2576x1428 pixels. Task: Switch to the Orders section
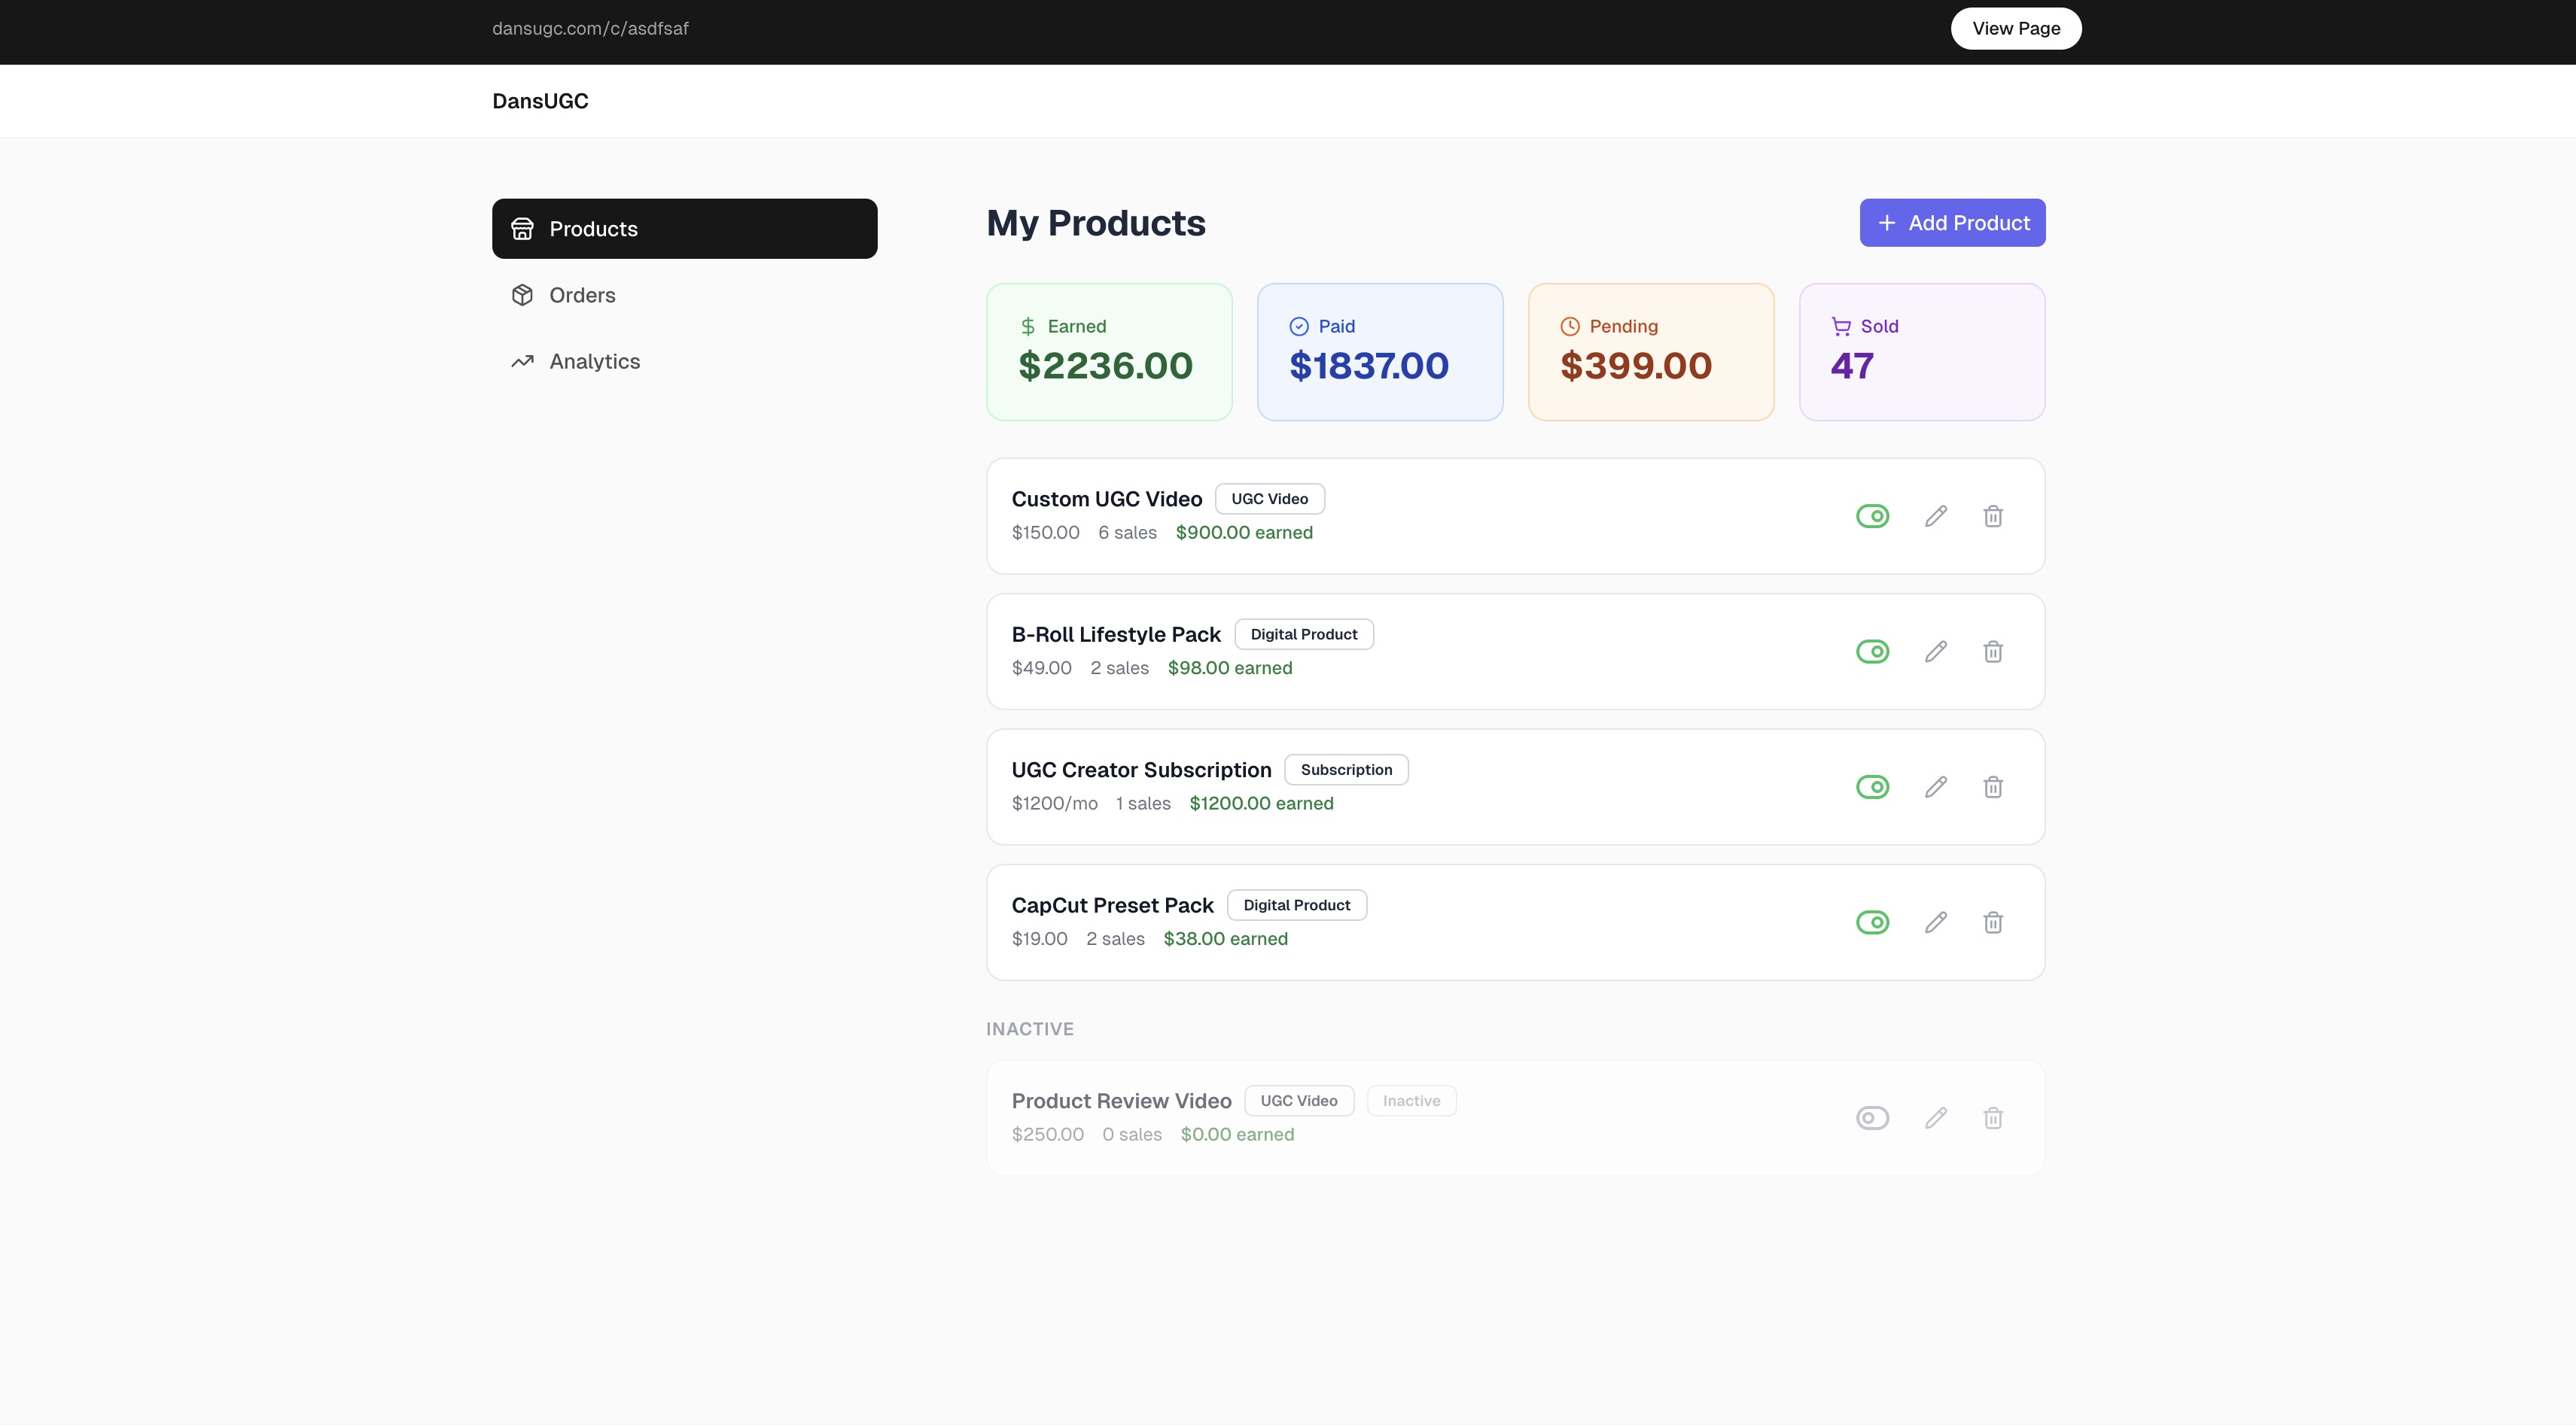tap(582, 295)
